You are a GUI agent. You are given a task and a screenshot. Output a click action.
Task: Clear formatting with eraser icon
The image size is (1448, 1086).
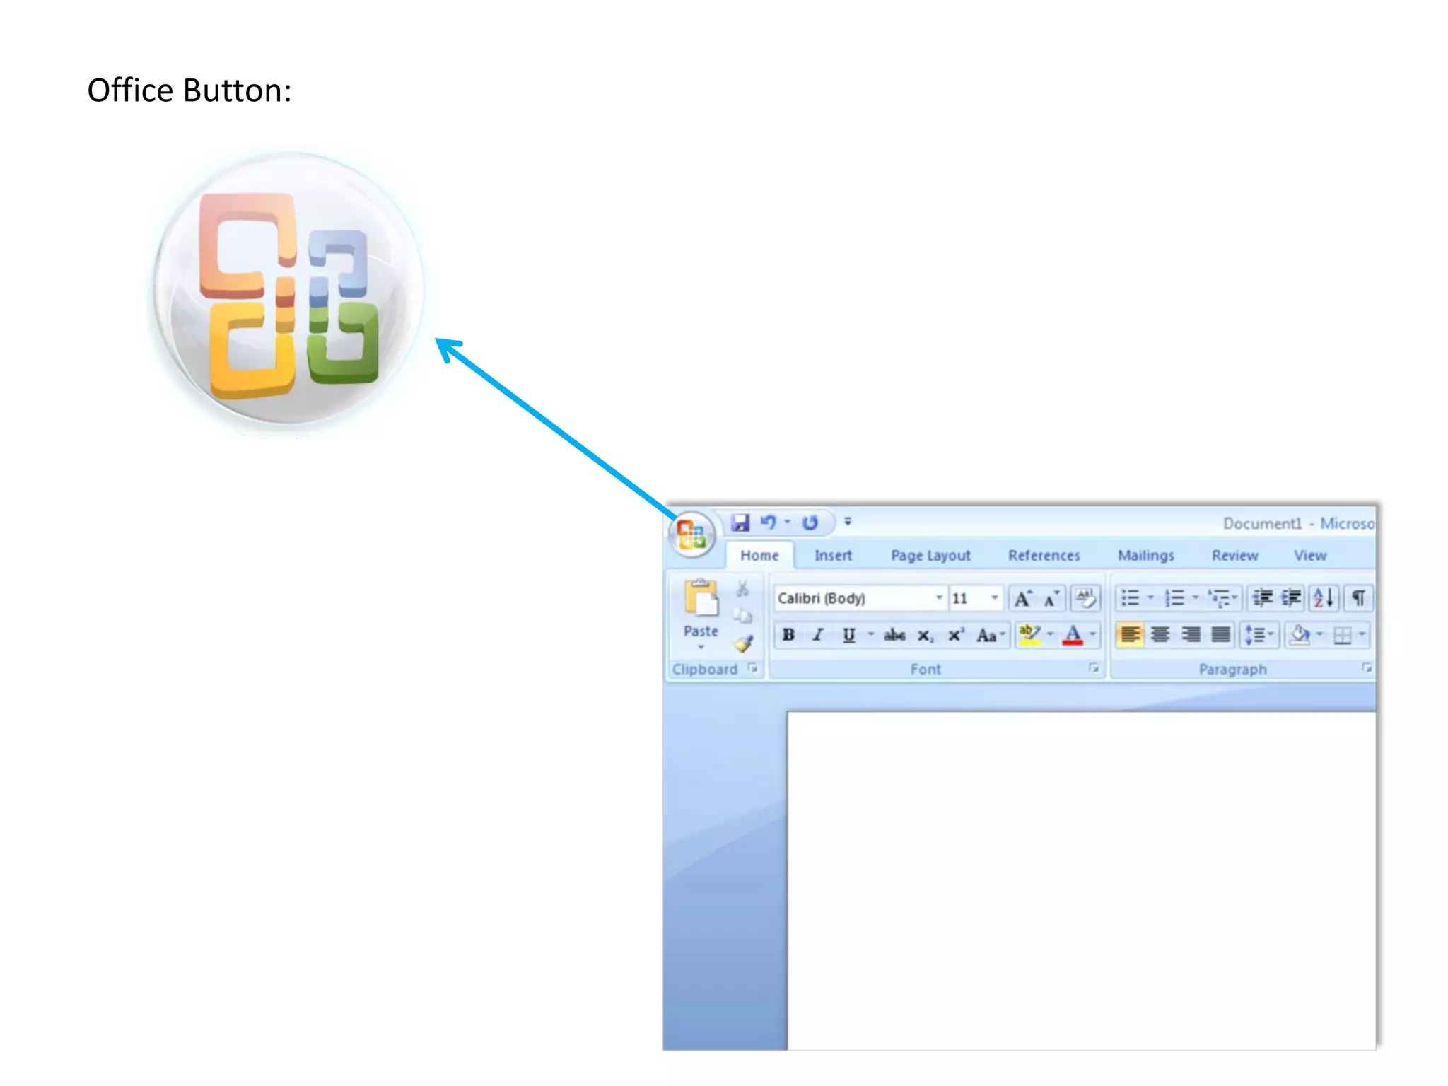click(1085, 599)
